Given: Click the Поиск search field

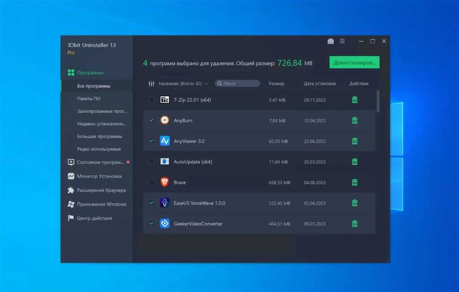Looking at the screenshot, I should click(x=240, y=83).
